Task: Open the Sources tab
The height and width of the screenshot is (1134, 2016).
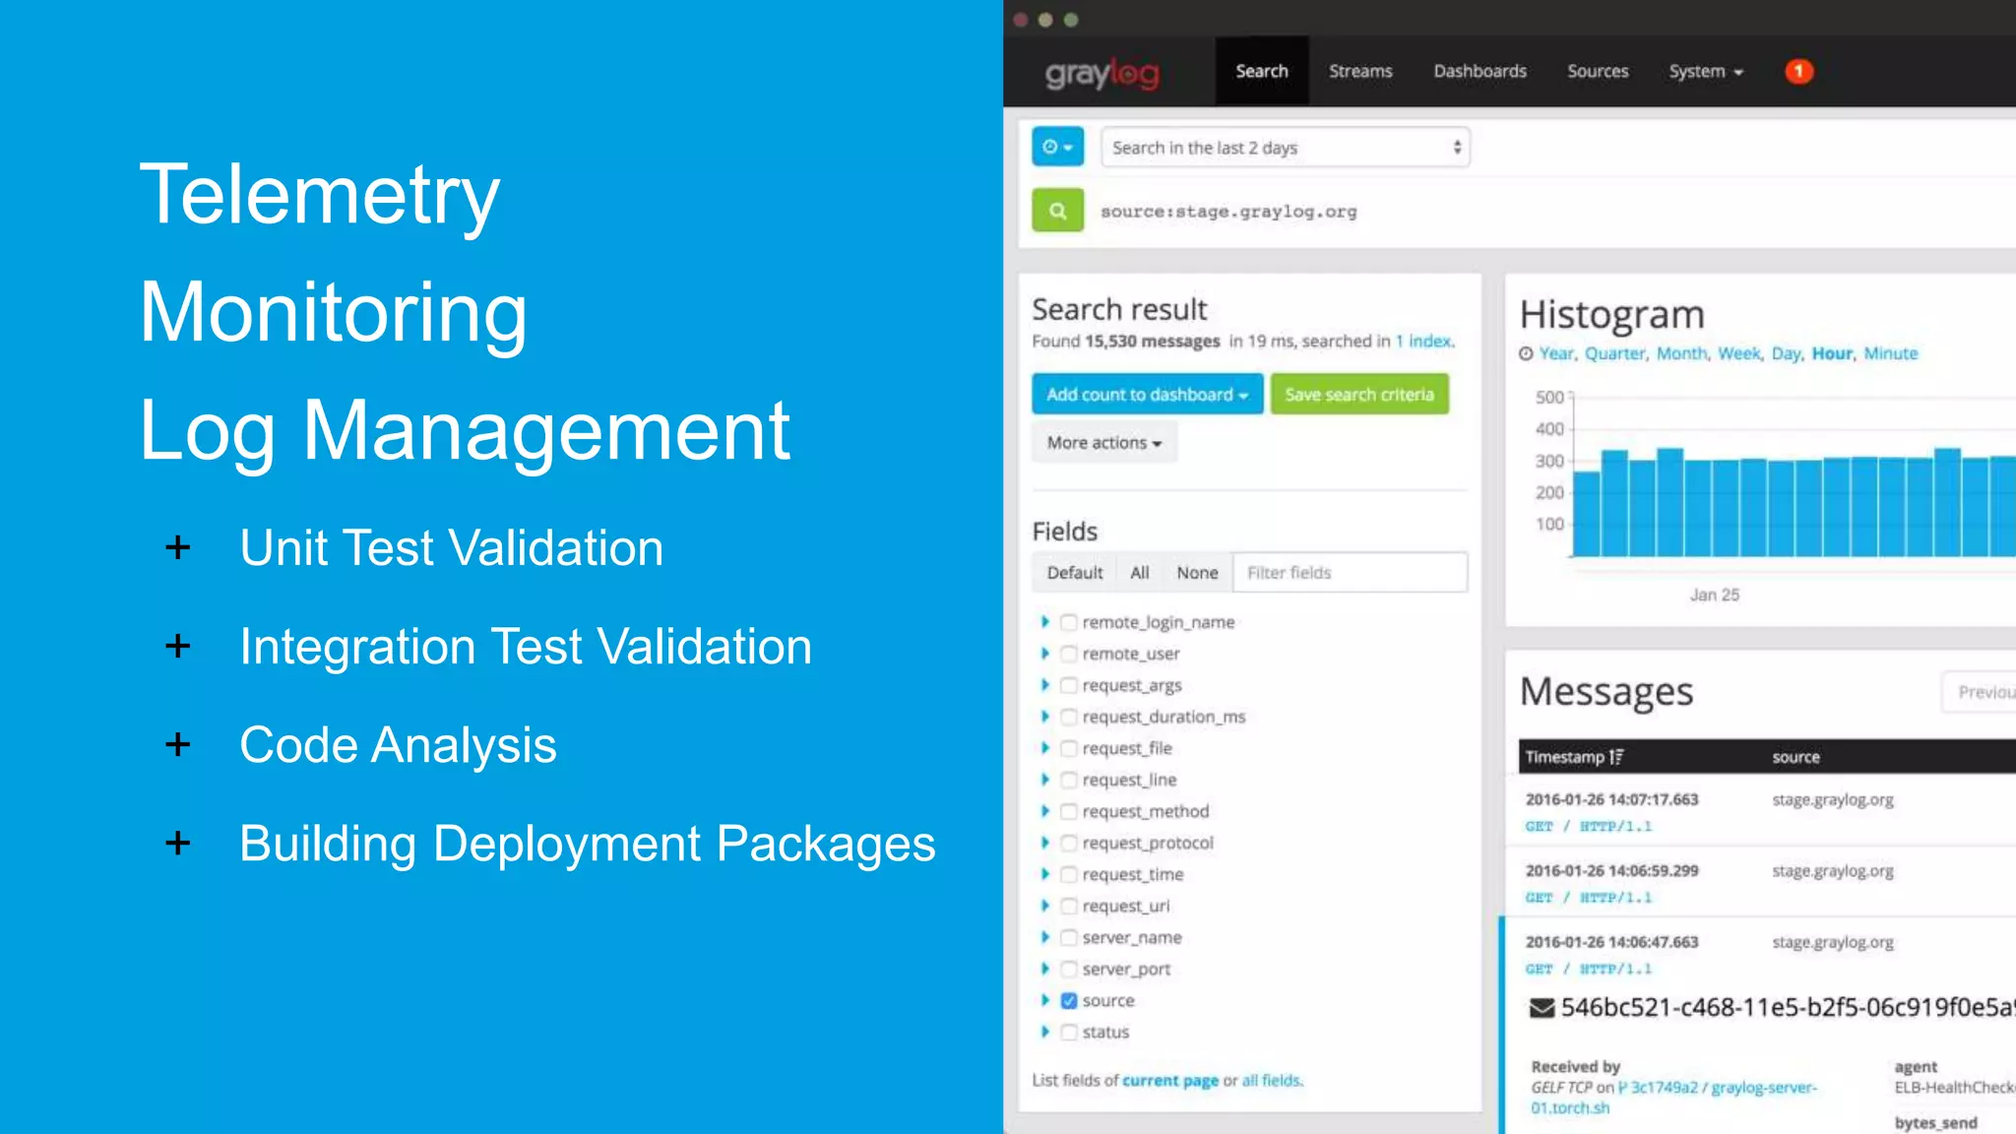Action: coord(1598,71)
